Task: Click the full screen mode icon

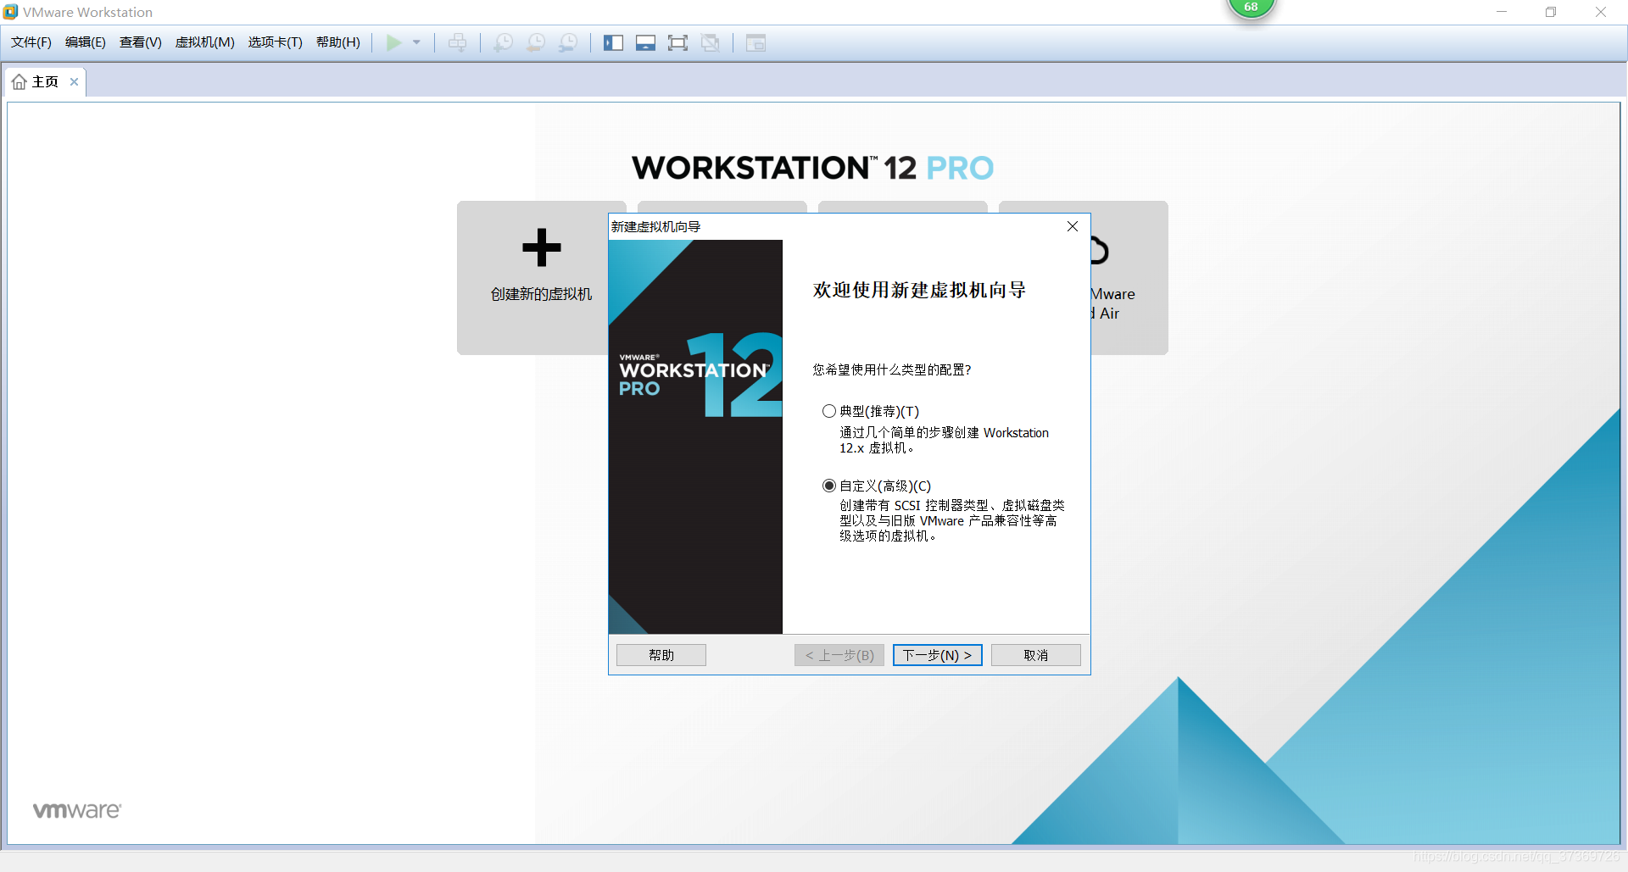Action: (x=677, y=42)
